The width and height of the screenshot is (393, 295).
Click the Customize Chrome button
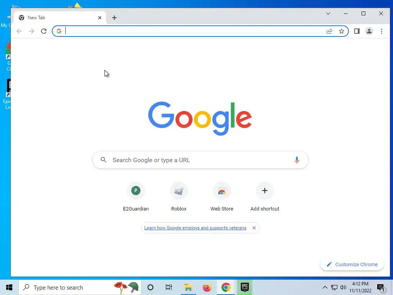[x=352, y=265]
